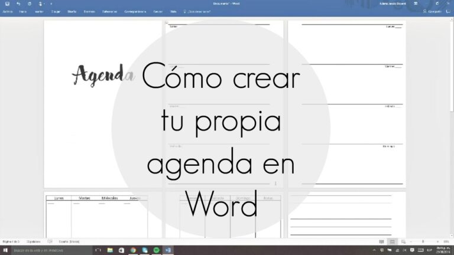Open Task View from the taskbar

[x=98, y=250]
